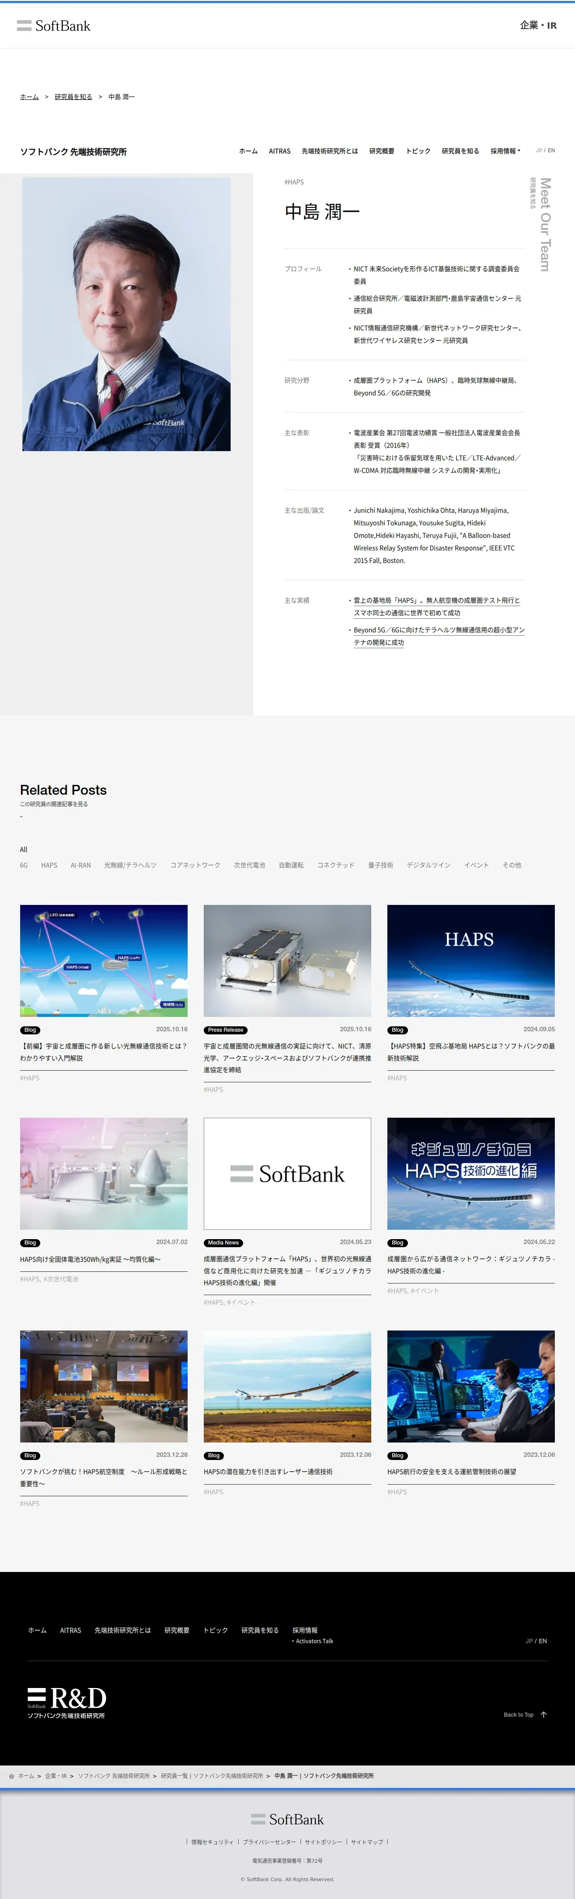The image size is (575, 1899).
Task: Open the プライバシーセンター footer link
Action: tap(269, 1842)
